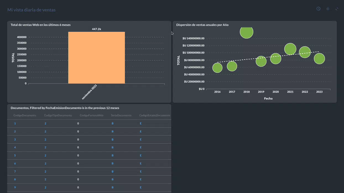This screenshot has height=193, width=344.
Task: Open the 'Total de ventas Web' card title
Action: click(41, 25)
